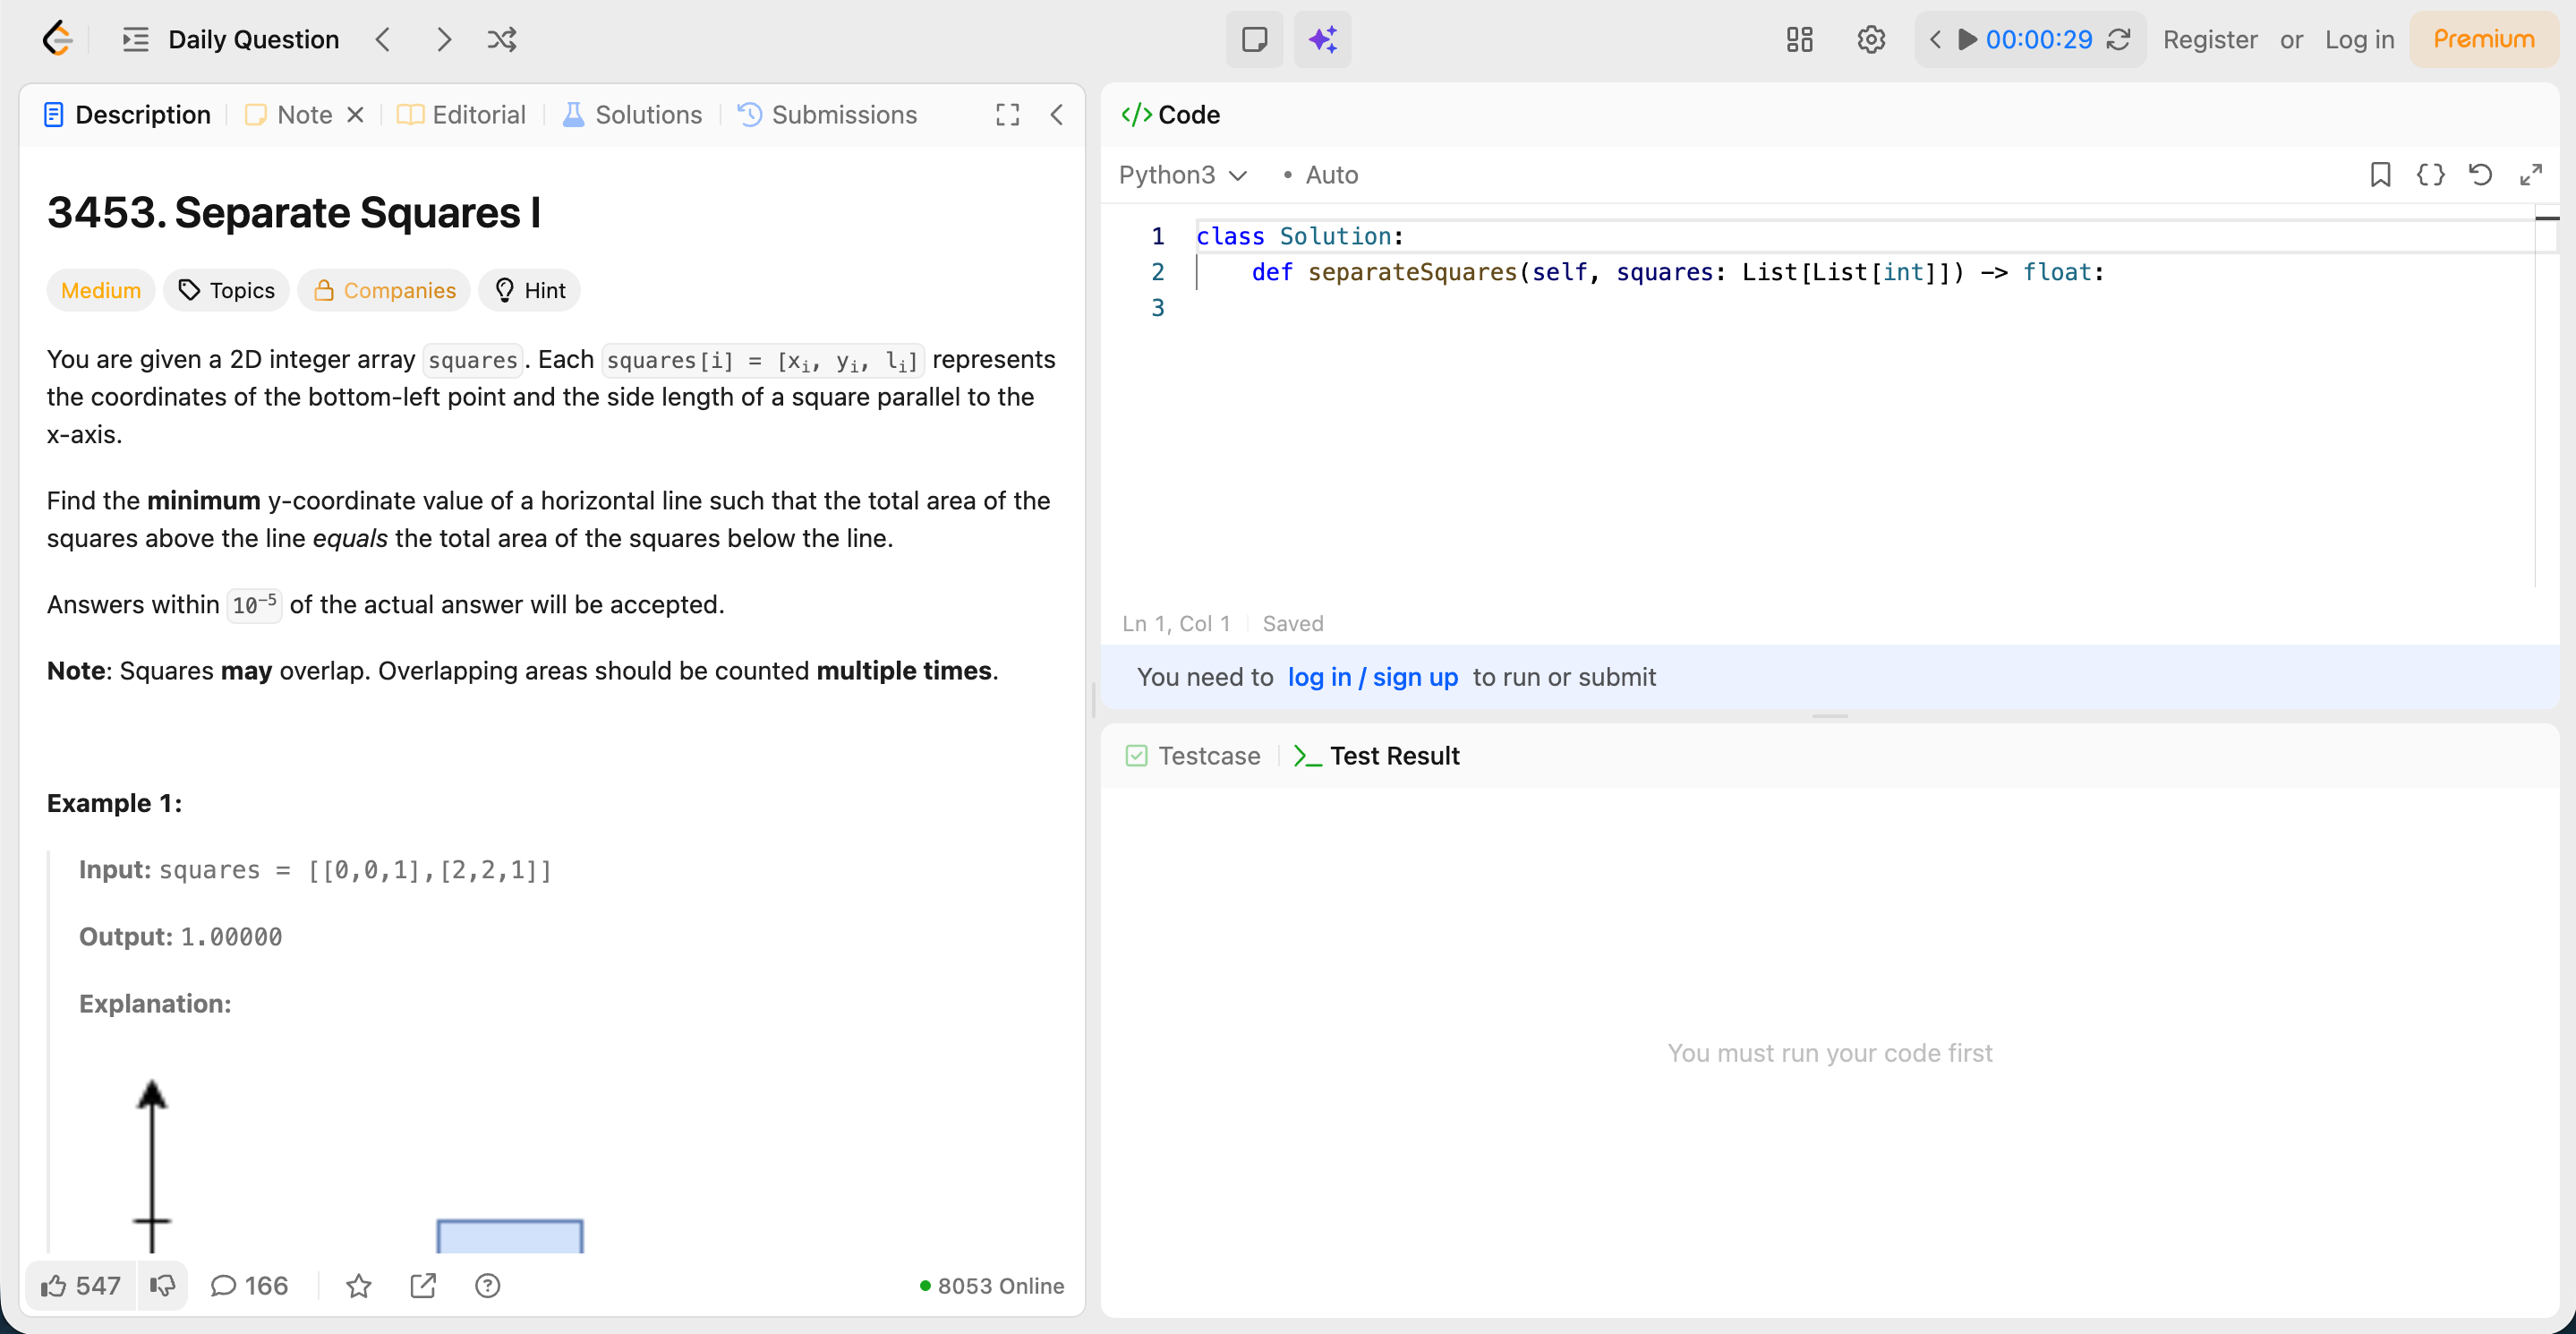The image size is (2576, 1334).
Task: Switch to the Testcase tab
Action: click(1193, 756)
